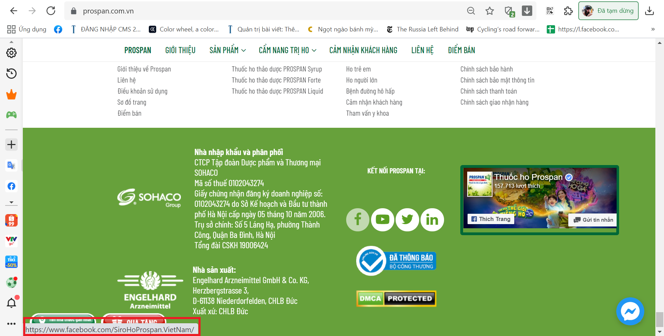Image resolution: width=664 pixels, height=336 pixels.
Task: Open the LinkedIn social icon
Action: [432, 220]
